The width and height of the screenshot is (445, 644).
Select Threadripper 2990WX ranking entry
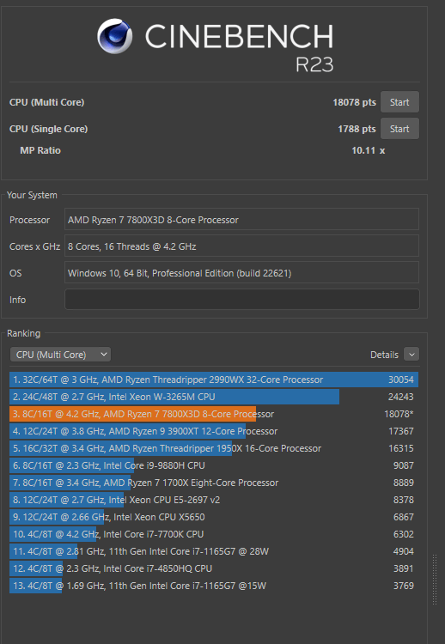(214, 380)
